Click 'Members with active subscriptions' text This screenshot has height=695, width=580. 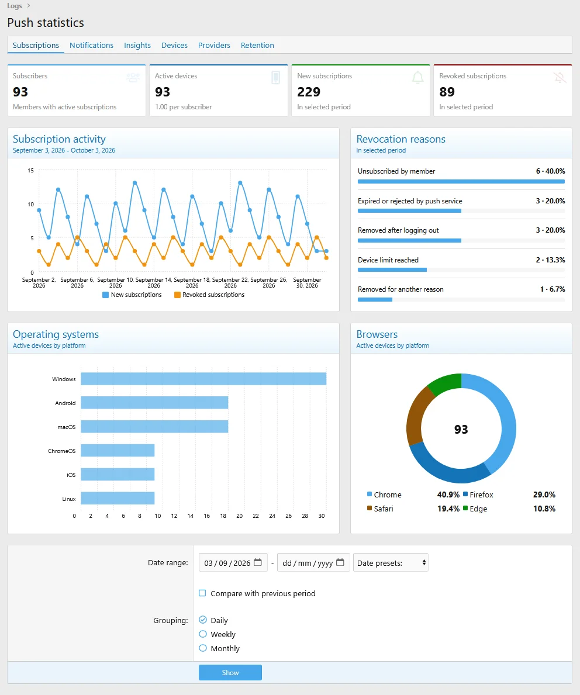point(65,107)
